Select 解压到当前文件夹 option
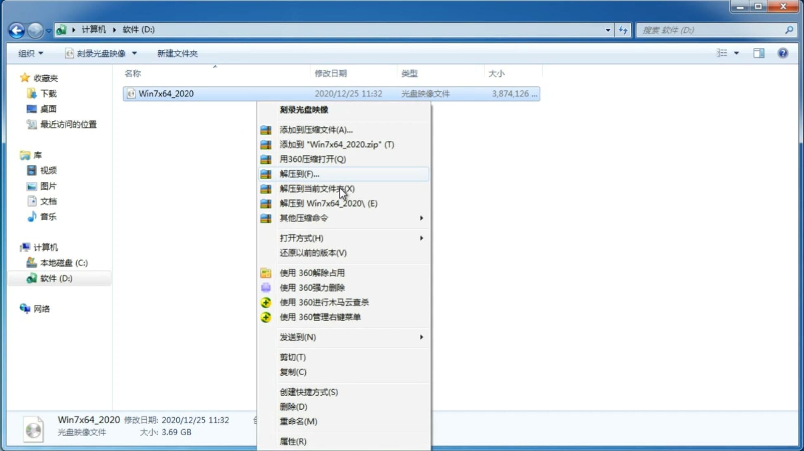 point(317,188)
